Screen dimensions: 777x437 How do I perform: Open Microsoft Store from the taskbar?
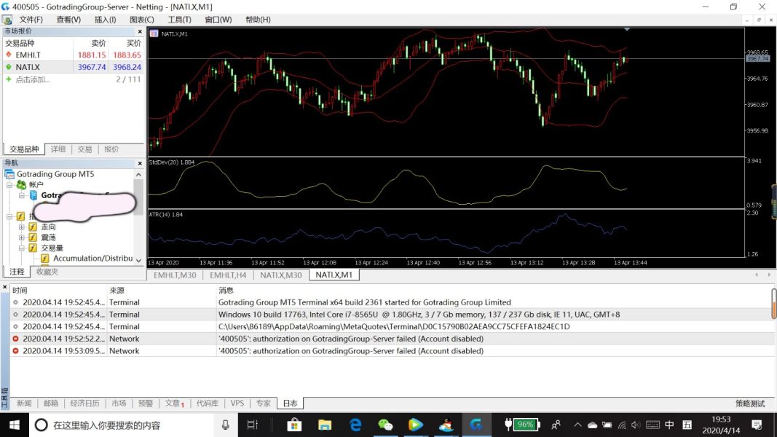click(294, 425)
